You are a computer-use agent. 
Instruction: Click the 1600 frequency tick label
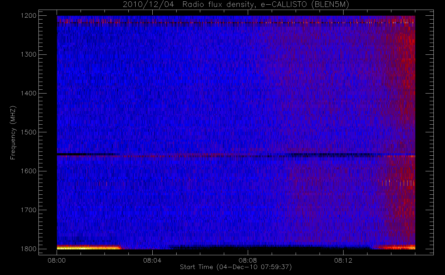click(x=29, y=171)
